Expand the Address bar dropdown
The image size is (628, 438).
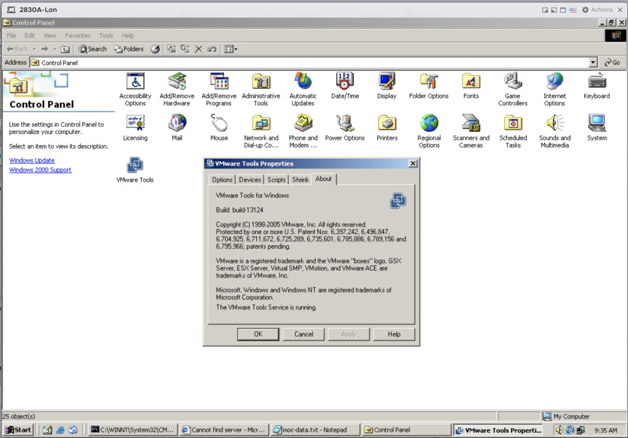pos(593,62)
